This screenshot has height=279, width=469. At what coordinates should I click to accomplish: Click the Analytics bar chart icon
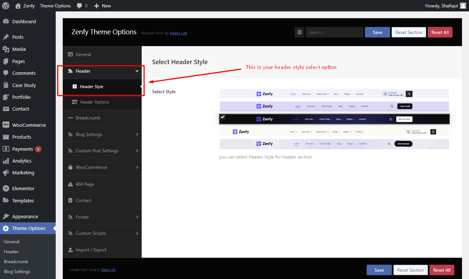coord(6,161)
